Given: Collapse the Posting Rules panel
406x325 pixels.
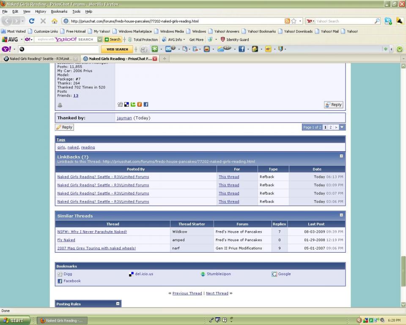Looking at the screenshot, I should [118, 303].
